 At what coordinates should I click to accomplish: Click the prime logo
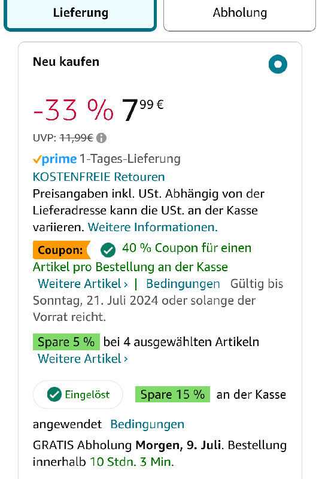[55, 159]
